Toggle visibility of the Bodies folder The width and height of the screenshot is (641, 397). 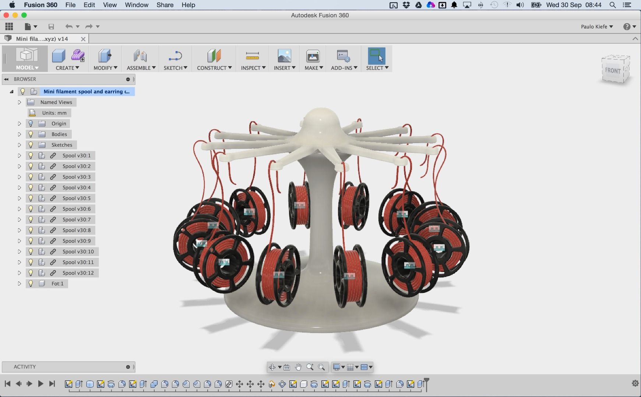pyautogui.click(x=31, y=134)
